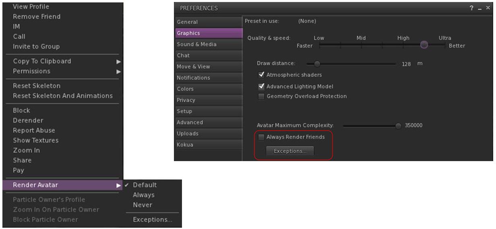Click the Avatar Maximum Complexity slider handle
Image resolution: width=496 pixels, height=229 pixels.
pyautogui.click(x=398, y=126)
